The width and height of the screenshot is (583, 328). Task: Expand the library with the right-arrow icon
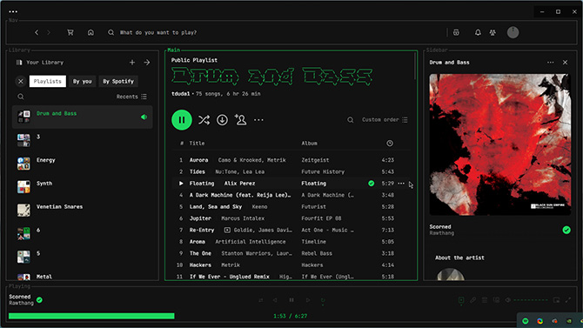147,63
